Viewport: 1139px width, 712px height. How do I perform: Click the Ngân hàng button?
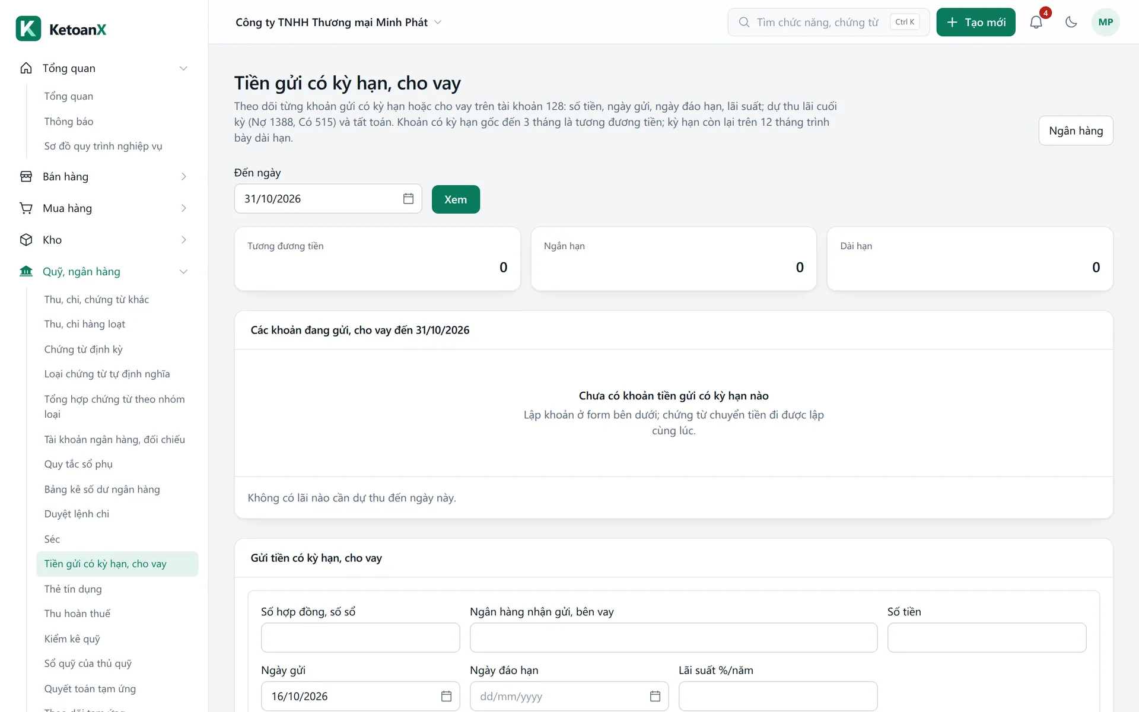click(1076, 131)
